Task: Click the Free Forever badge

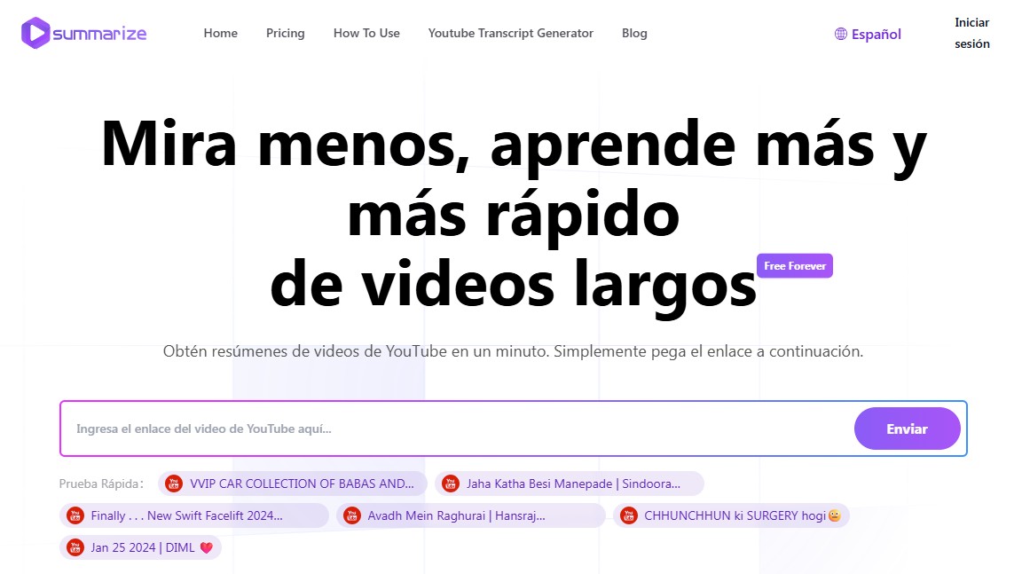Action: tap(794, 266)
